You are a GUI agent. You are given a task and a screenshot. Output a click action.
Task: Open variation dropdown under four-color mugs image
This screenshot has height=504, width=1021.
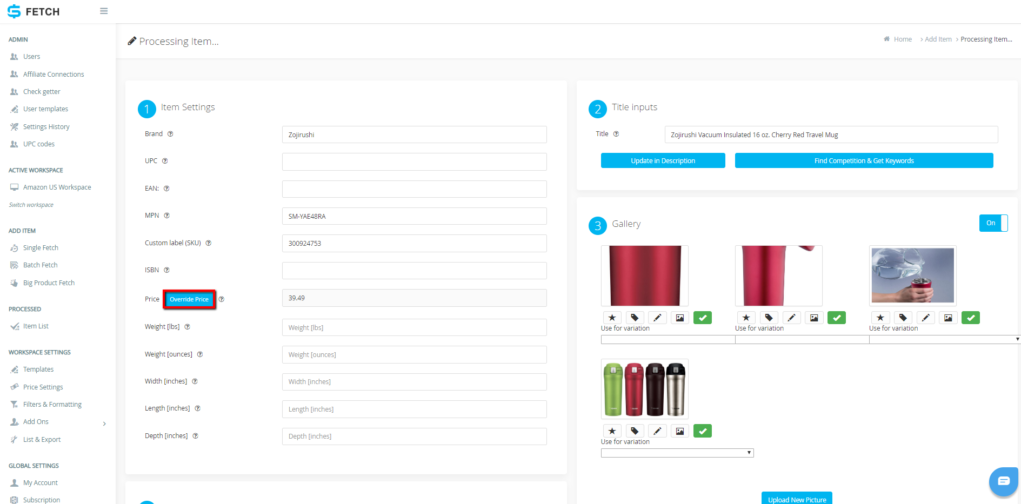[x=677, y=453]
